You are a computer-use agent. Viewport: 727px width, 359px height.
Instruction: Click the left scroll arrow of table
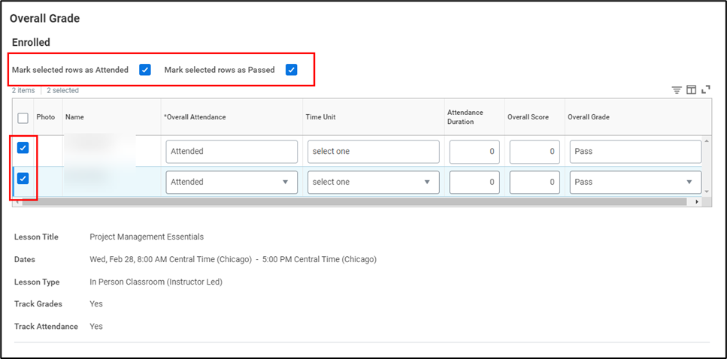pos(17,202)
